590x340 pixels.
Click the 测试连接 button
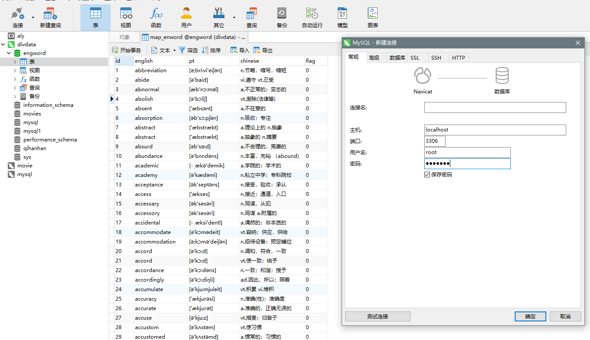click(377, 316)
